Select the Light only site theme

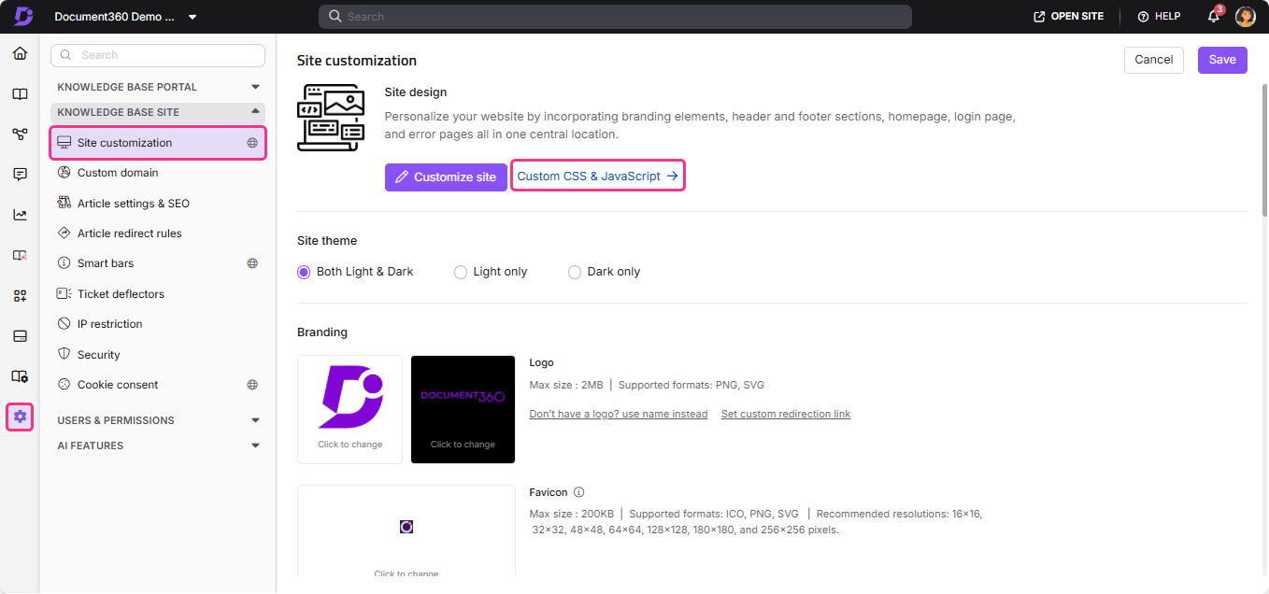(x=461, y=271)
